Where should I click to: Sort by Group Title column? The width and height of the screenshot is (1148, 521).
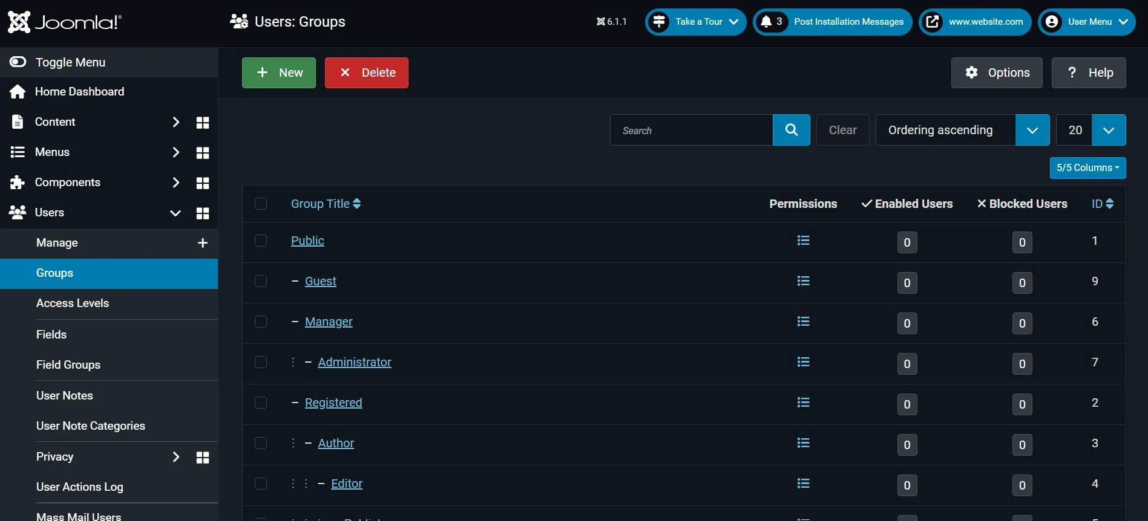tap(326, 204)
